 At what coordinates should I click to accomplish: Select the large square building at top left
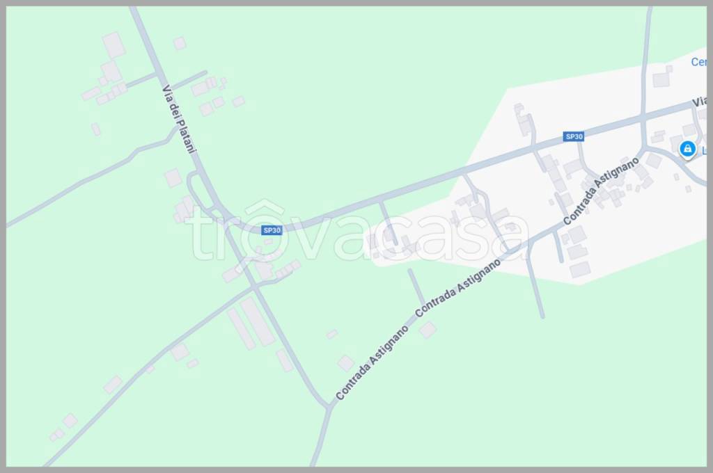tap(113, 45)
